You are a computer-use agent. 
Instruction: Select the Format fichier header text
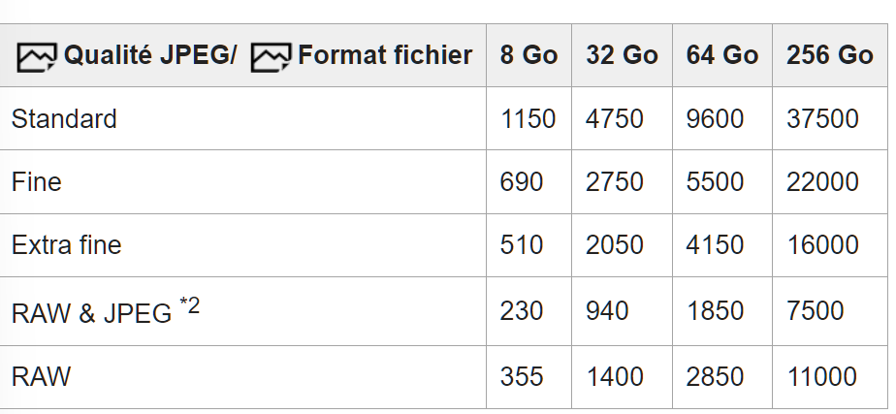click(x=385, y=56)
